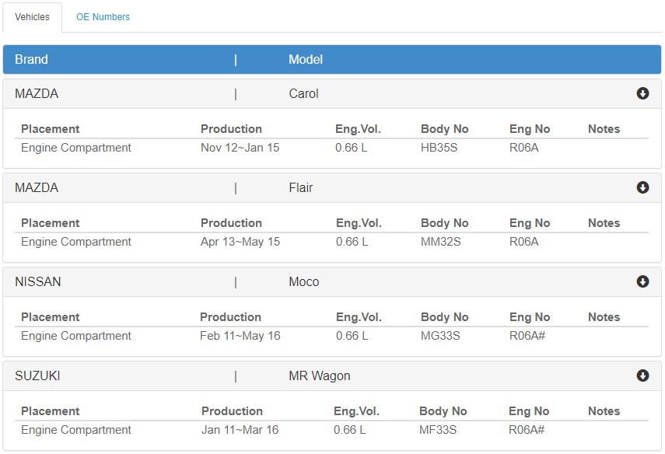The image size is (665, 454).
Task: Collapse the SUZUKI MR Wagon vehicle section
Action: pyautogui.click(x=332, y=376)
